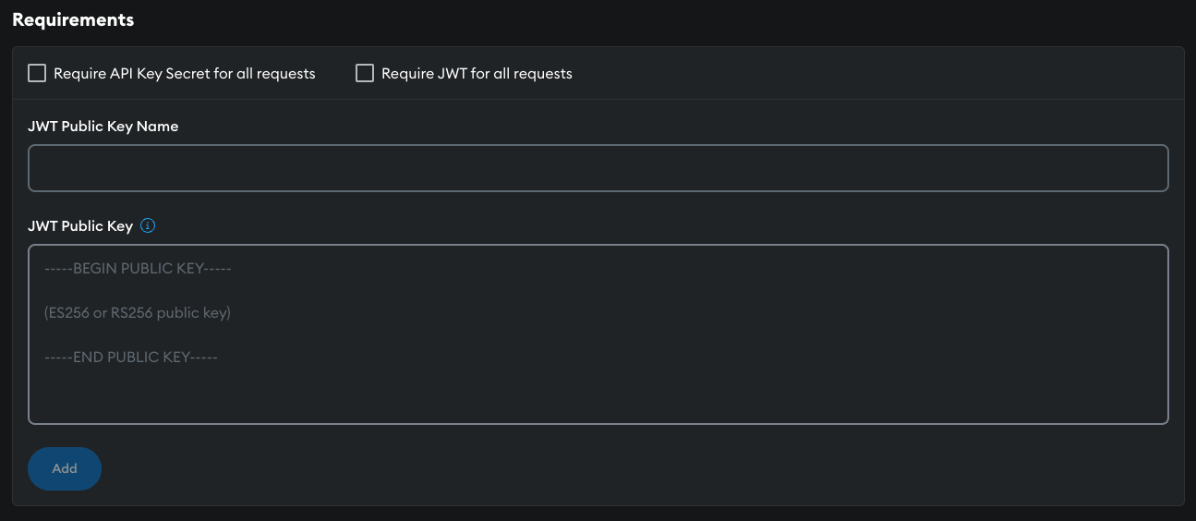Focus the JWT Public Key Name input field

[598, 168]
